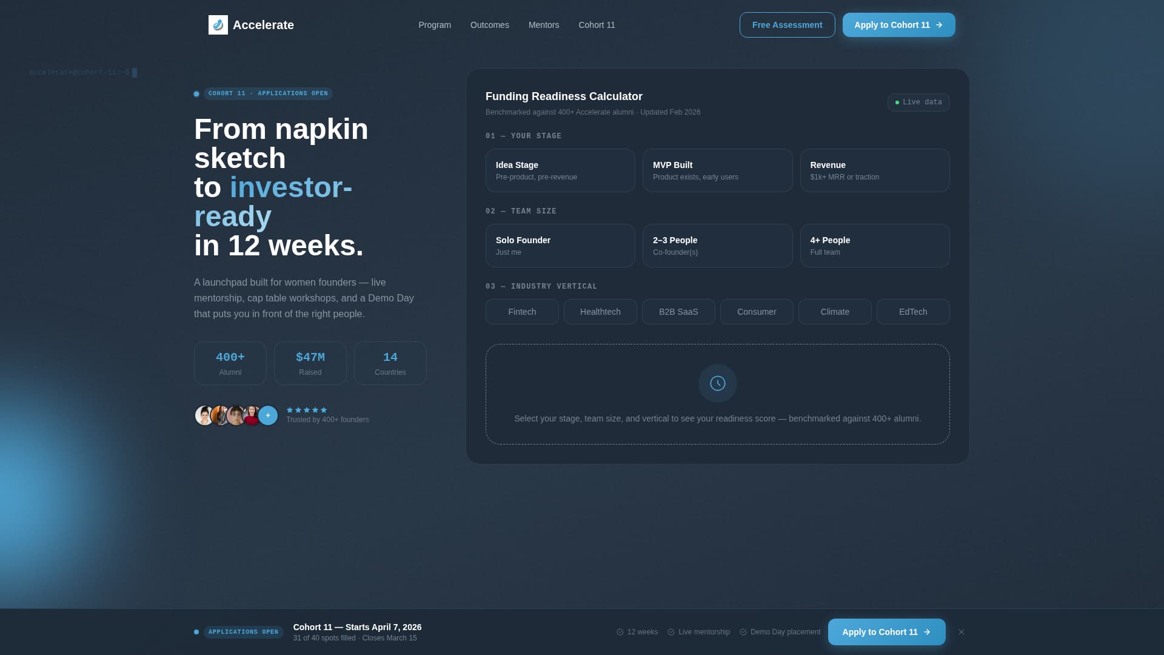Enable the B2B SaaS vertical
This screenshot has width=1164, height=655.
pyautogui.click(x=678, y=312)
